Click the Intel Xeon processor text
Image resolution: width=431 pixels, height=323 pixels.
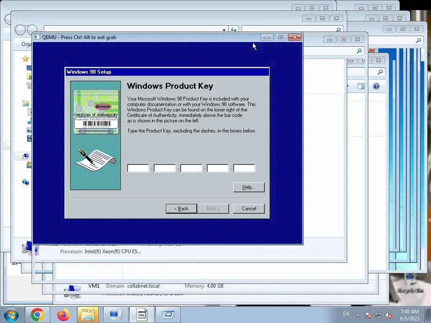(x=113, y=252)
